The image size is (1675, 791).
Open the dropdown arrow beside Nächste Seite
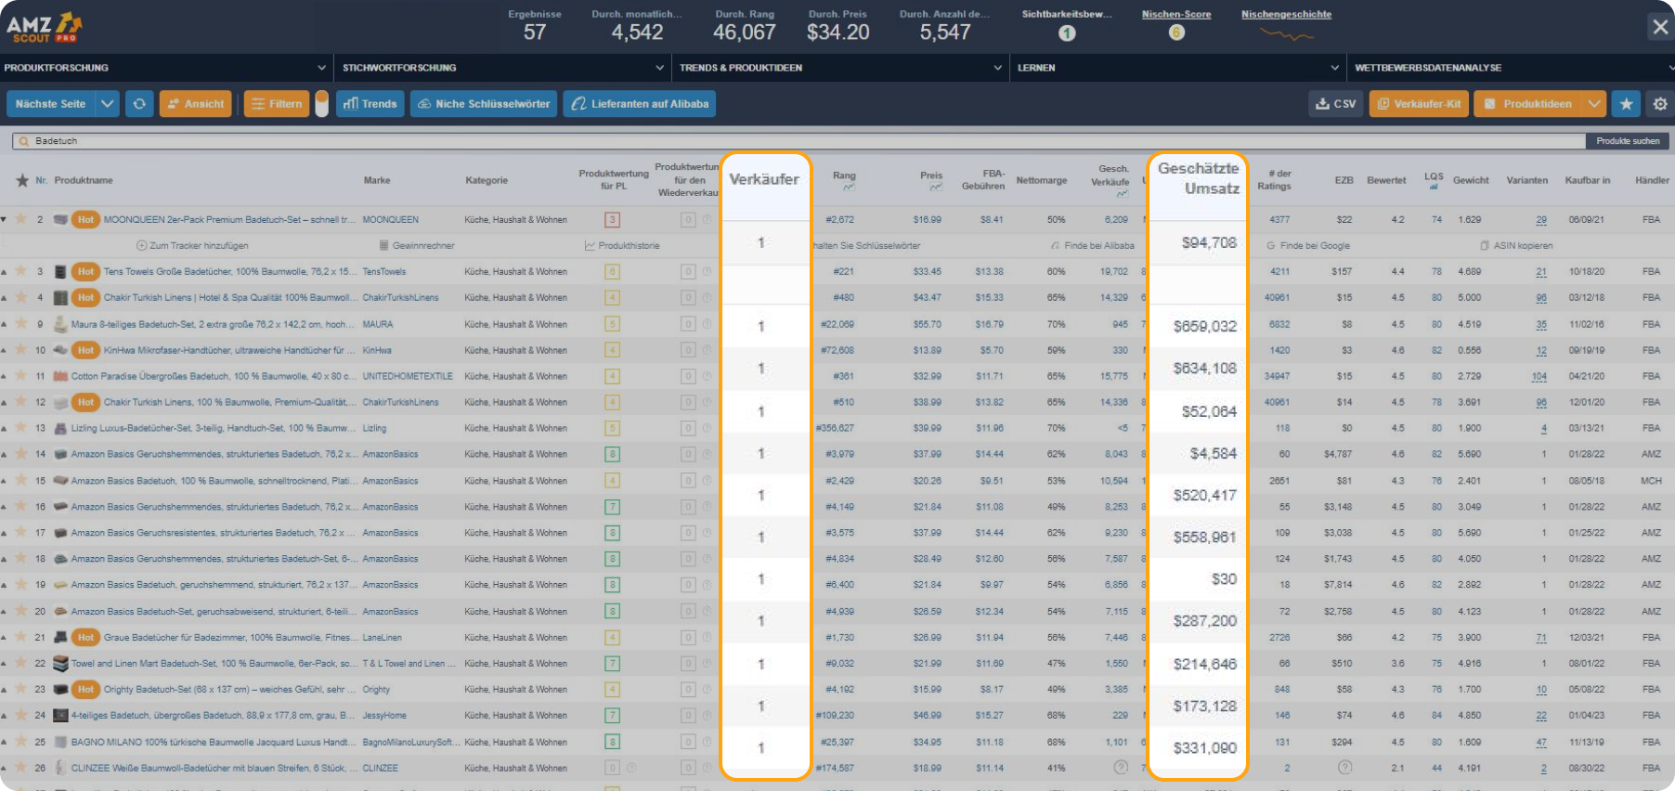click(x=108, y=104)
